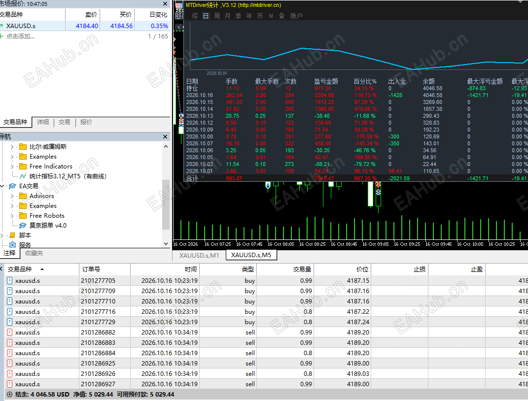Click the sell order icon for 2101286882

tap(10, 333)
